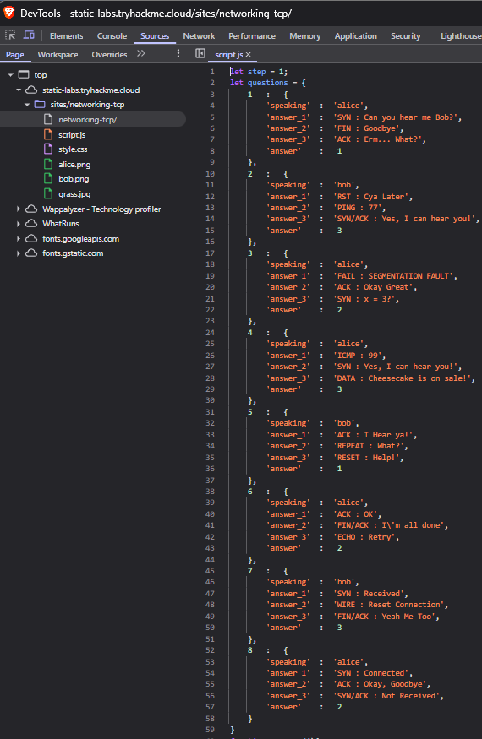
Task: Open the Network tab
Action: pos(199,35)
